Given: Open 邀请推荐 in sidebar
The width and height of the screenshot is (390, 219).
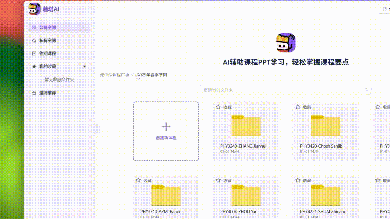Looking at the screenshot, I should (48, 93).
